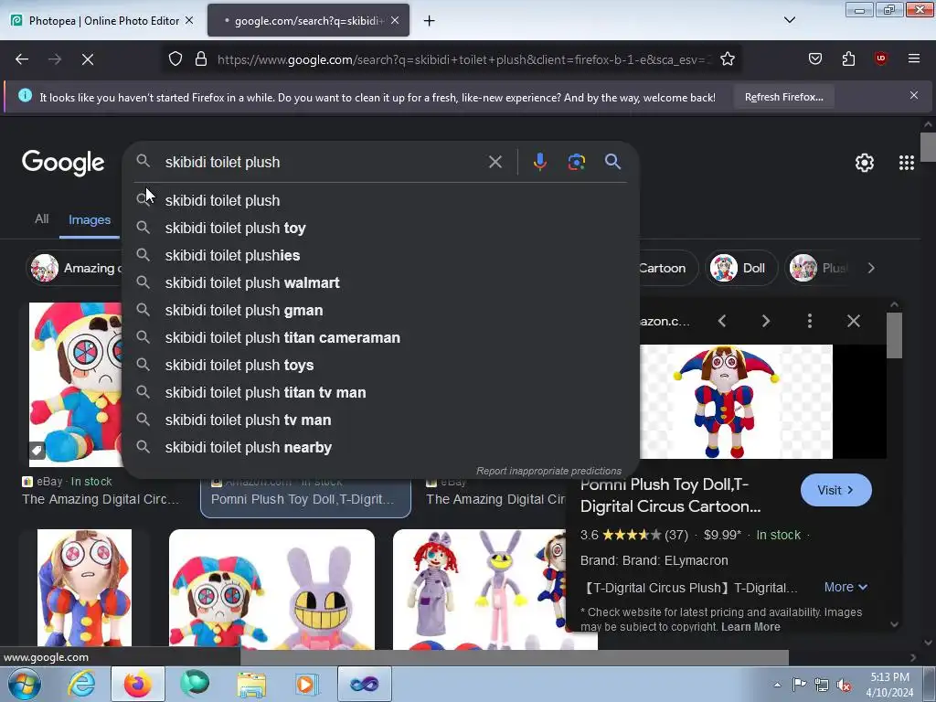Open a new tab with plus button
936x702 pixels.
(429, 21)
